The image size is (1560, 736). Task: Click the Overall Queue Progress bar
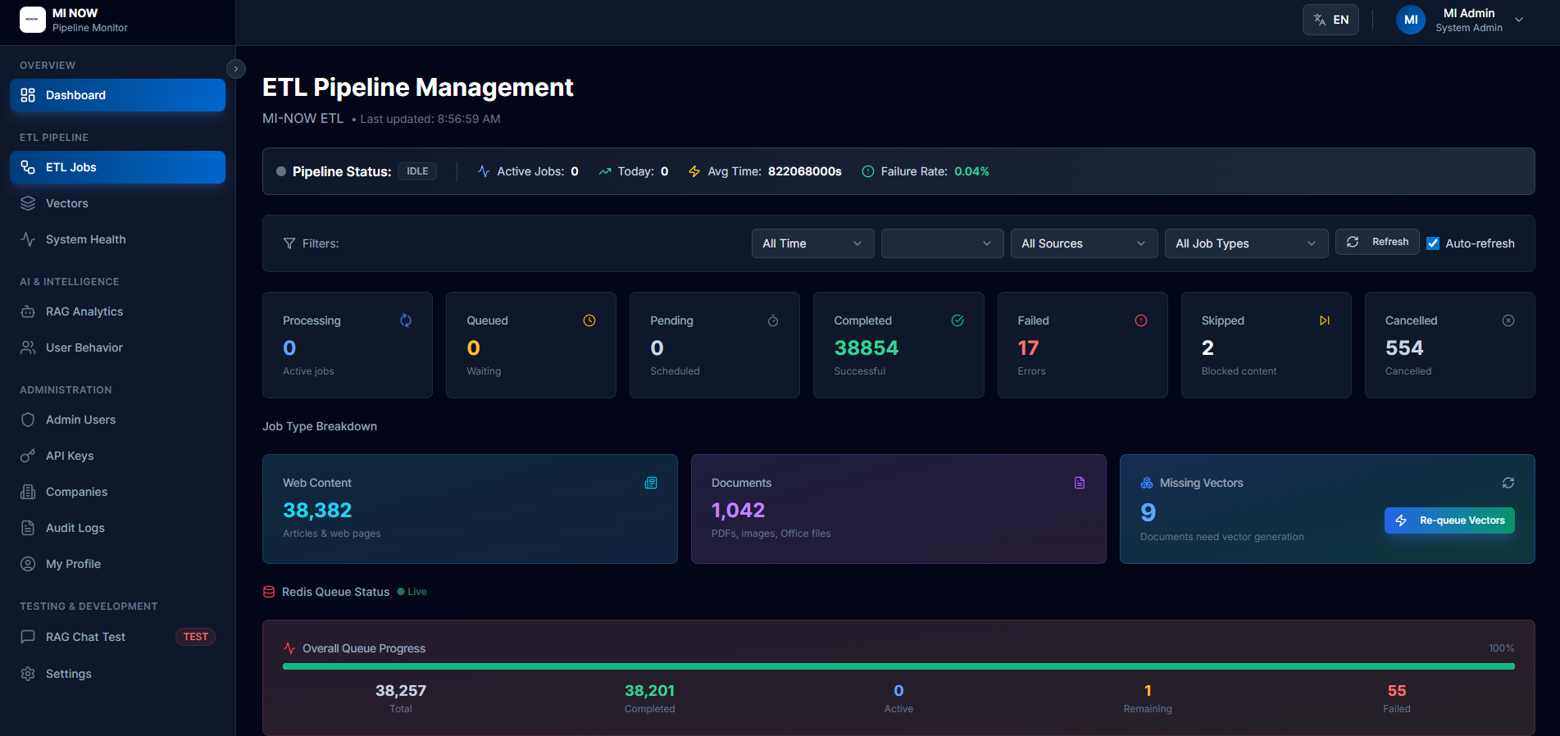click(x=898, y=666)
